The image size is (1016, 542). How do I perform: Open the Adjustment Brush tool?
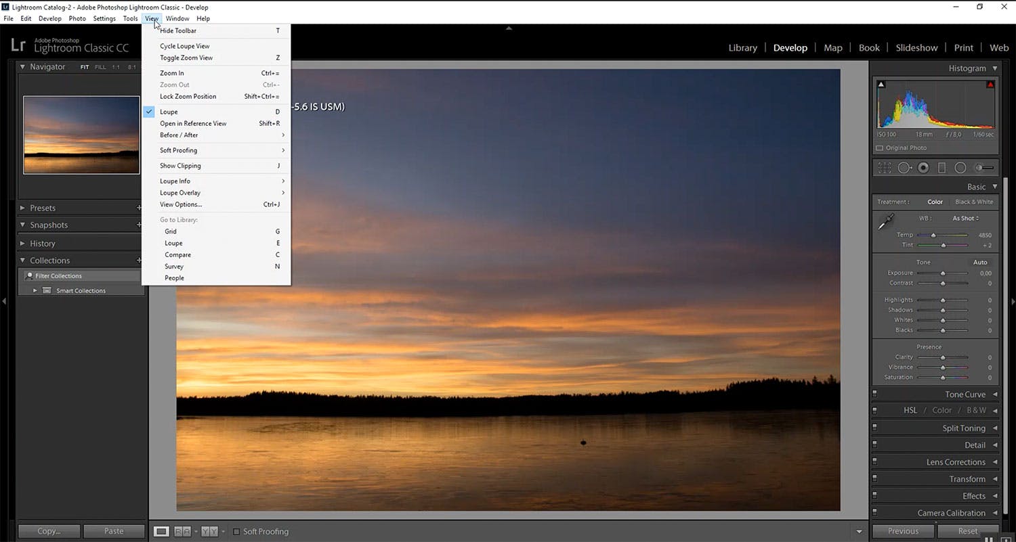[985, 168]
